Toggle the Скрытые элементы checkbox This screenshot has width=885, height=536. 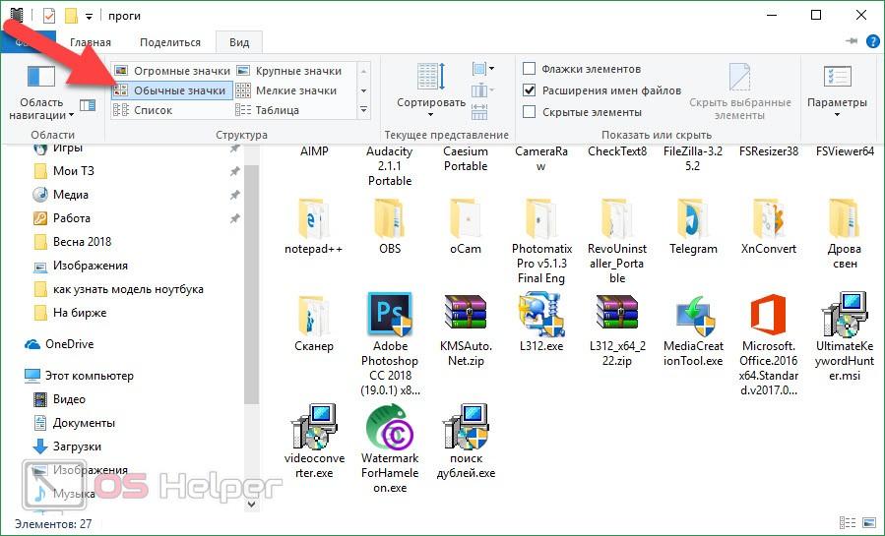click(x=530, y=112)
